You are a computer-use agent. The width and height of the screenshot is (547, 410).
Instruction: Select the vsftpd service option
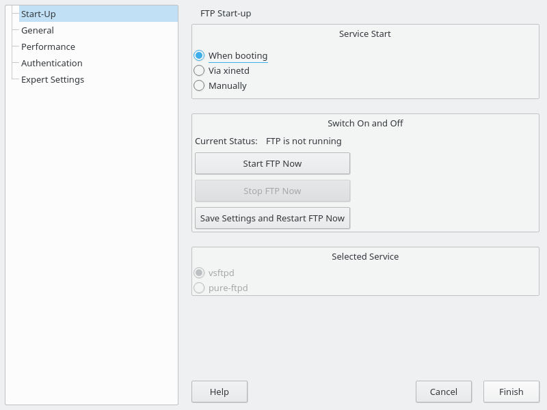click(199, 273)
